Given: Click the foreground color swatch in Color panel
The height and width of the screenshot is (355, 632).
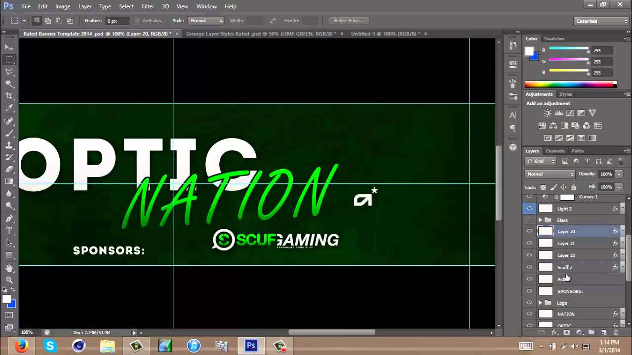Looking at the screenshot, I should (529, 51).
